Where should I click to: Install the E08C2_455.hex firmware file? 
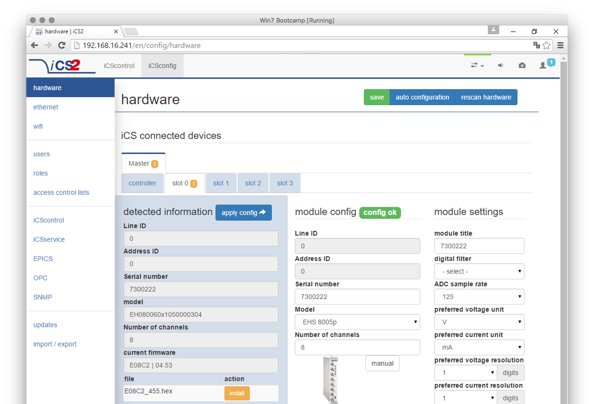pos(237,393)
